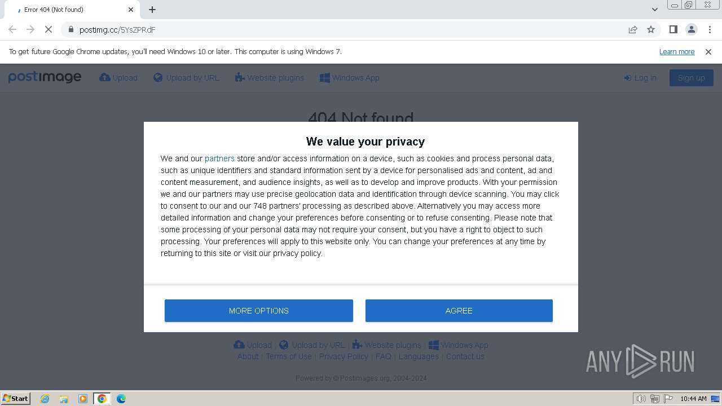Focus the address bar URL field
The width and height of the screenshot is (722, 406).
[x=350, y=29]
